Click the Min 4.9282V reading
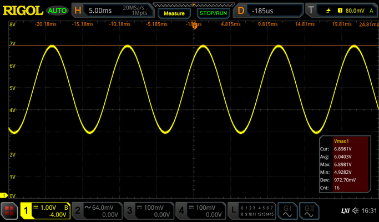Viewport: 379px width, 222px height. (x=343, y=172)
